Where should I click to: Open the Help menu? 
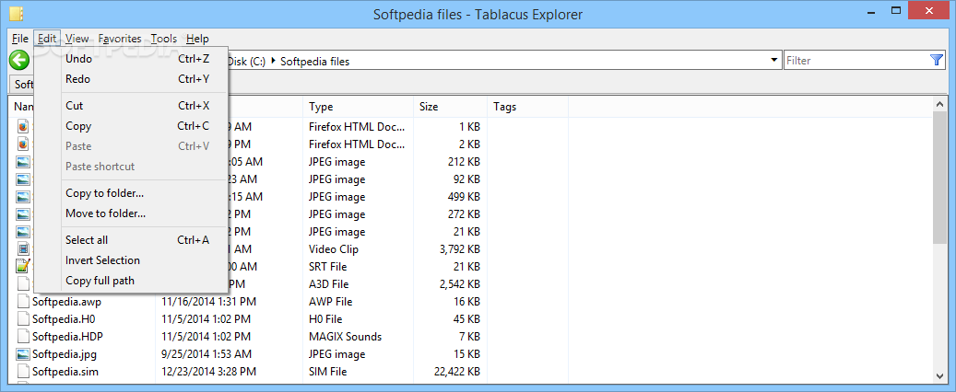click(197, 39)
